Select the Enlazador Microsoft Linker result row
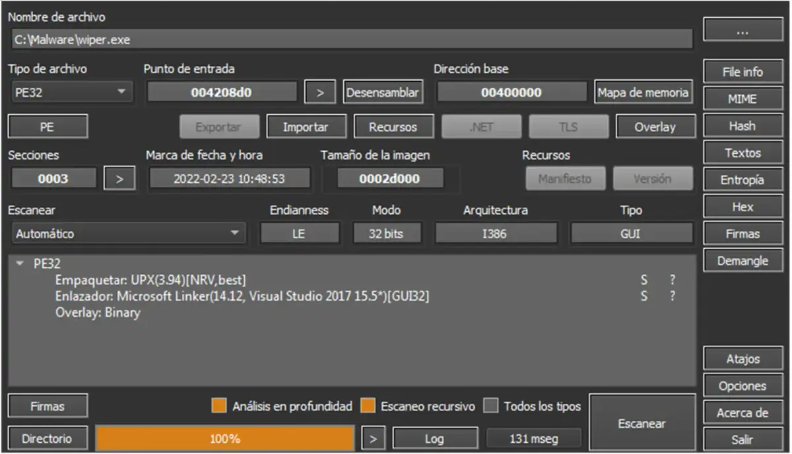 click(x=242, y=296)
